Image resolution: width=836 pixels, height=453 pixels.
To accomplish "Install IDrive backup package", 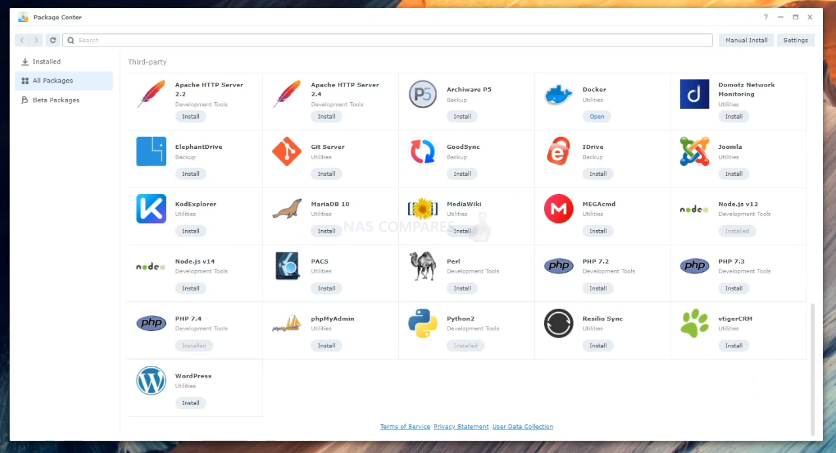I will click(598, 174).
